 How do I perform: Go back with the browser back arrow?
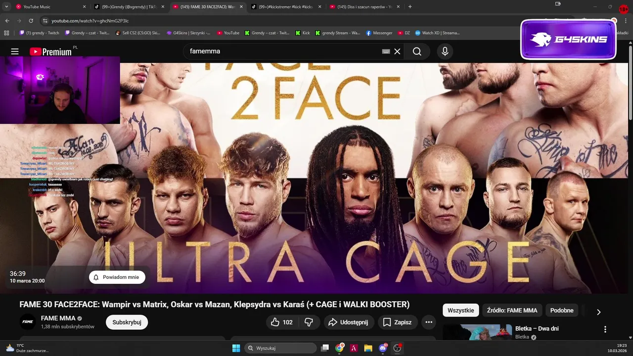(x=7, y=21)
